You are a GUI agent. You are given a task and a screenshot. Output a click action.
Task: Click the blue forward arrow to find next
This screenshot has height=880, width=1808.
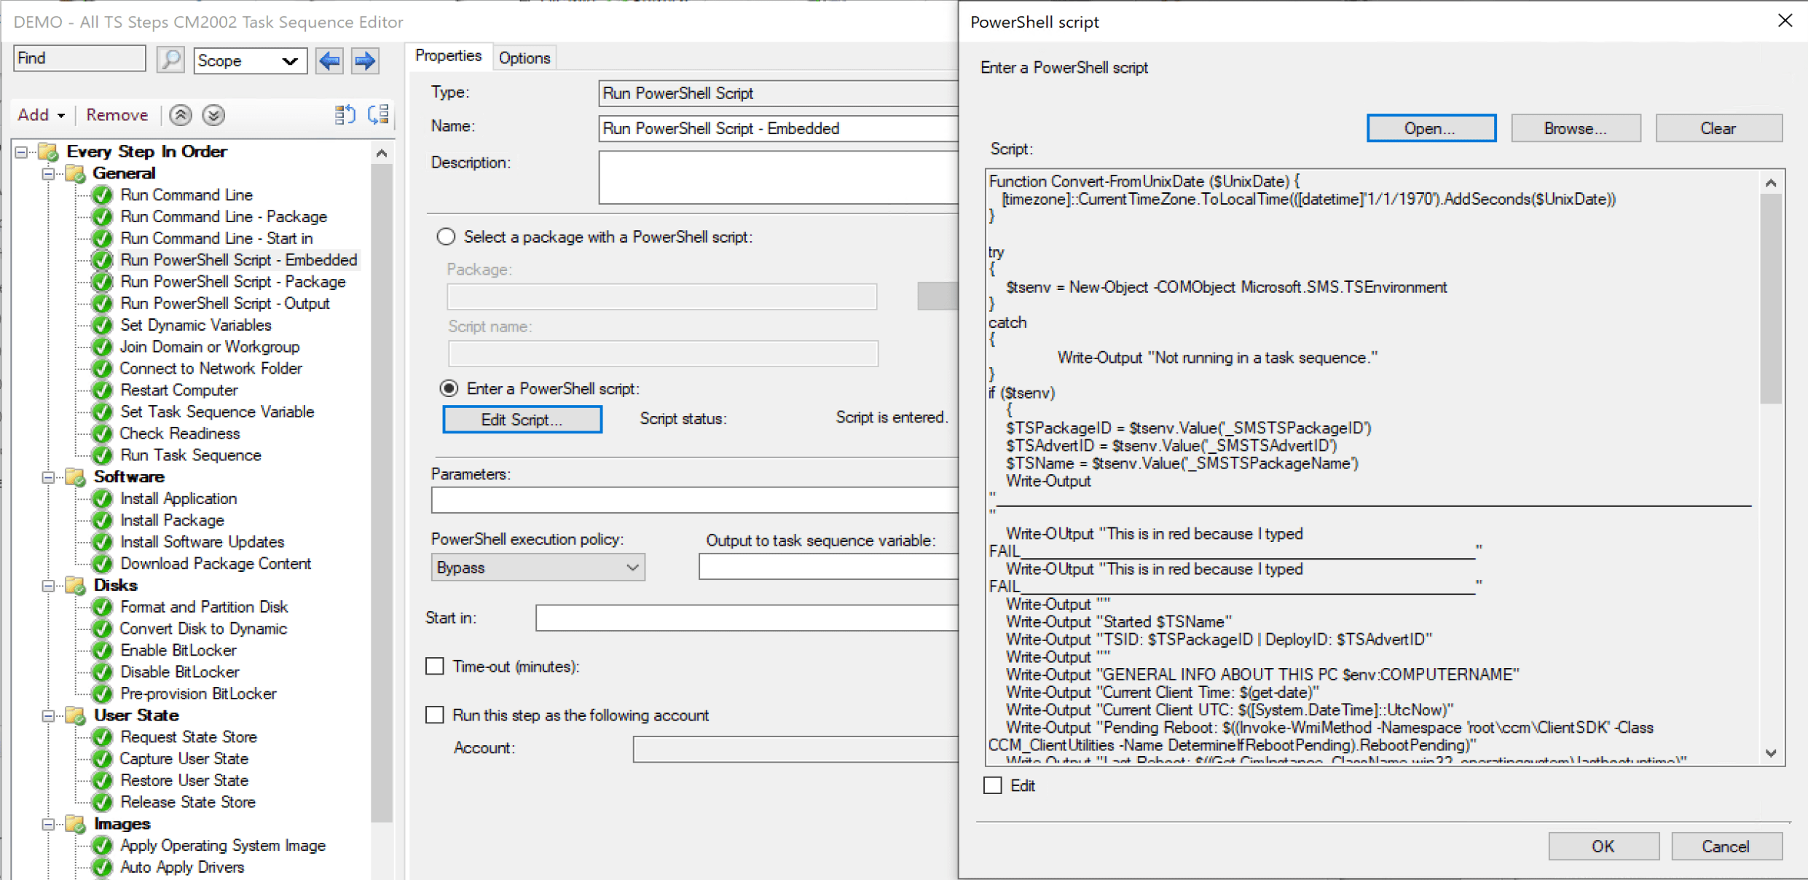coord(364,60)
